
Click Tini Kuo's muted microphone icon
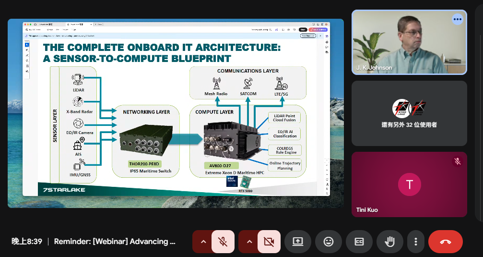458,161
